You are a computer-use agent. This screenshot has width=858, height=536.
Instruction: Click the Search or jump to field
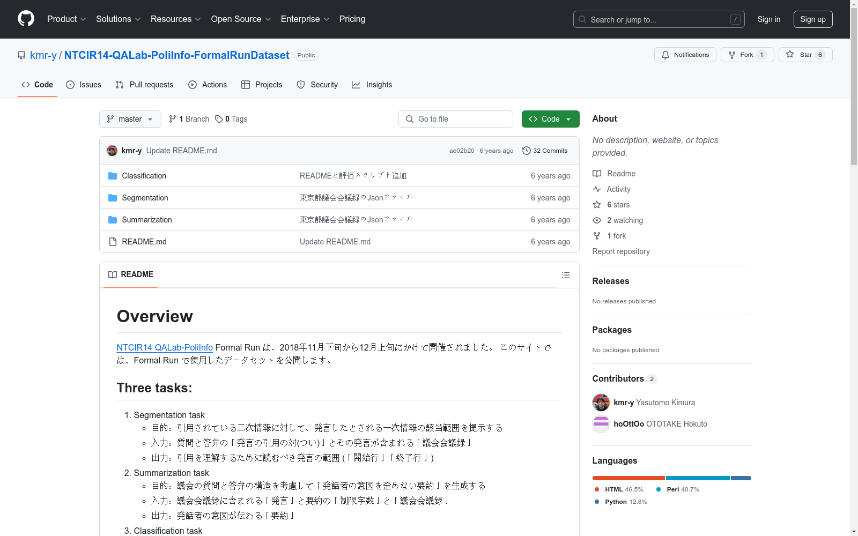(659, 19)
